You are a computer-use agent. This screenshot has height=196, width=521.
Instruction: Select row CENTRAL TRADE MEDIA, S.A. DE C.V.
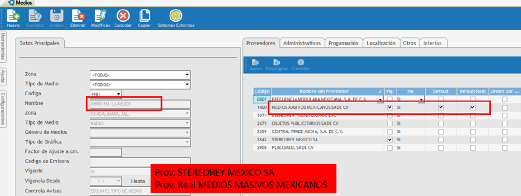pyautogui.click(x=387, y=131)
